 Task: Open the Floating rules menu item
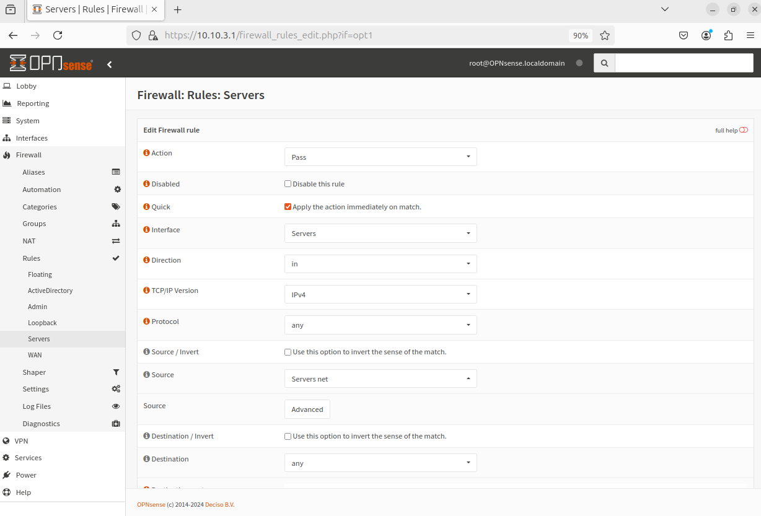[x=40, y=274]
